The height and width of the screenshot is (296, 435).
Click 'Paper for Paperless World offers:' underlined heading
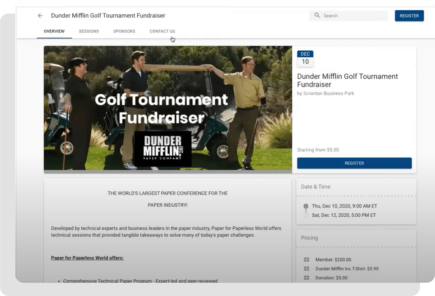pos(87,258)
